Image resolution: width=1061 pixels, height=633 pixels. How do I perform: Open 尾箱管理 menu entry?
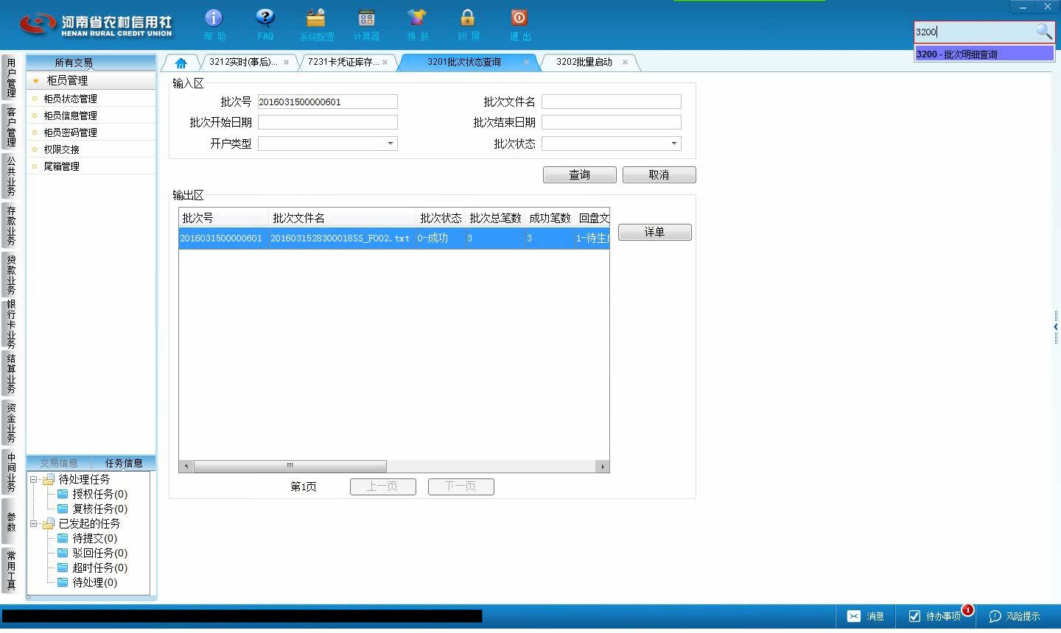click(x=61, y=166)
